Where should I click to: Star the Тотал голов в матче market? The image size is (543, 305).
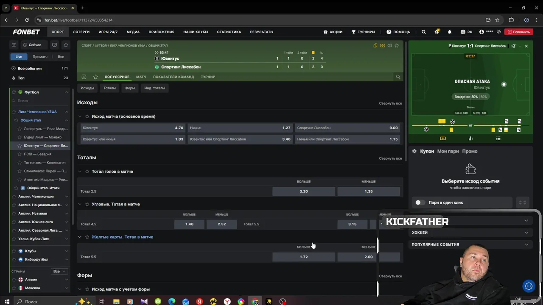87,171
